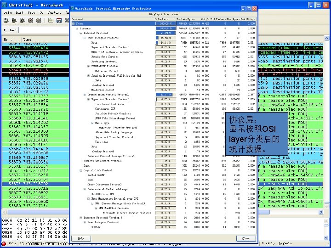Collapse the Transmission Control Protocol node
The width and height of the screenshot is (331, 248).
(x=85, y=95)
